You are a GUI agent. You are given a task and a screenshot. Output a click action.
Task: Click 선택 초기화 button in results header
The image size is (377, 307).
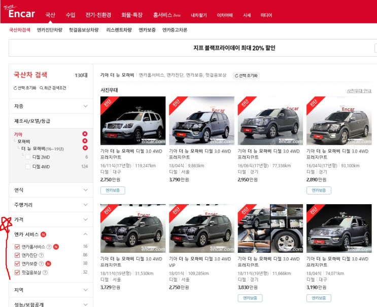[246, 75]
